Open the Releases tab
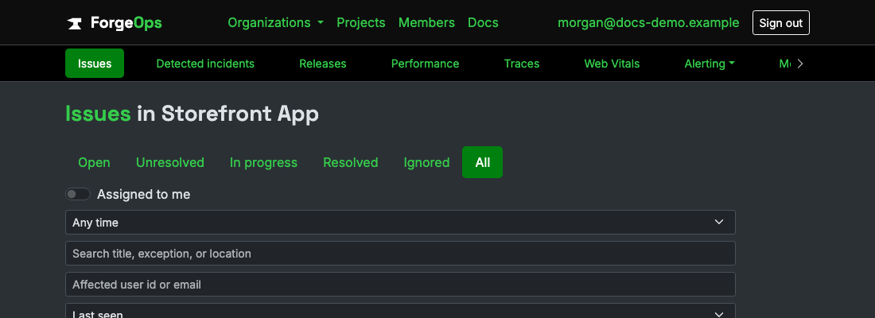 [x=322, y=64]
